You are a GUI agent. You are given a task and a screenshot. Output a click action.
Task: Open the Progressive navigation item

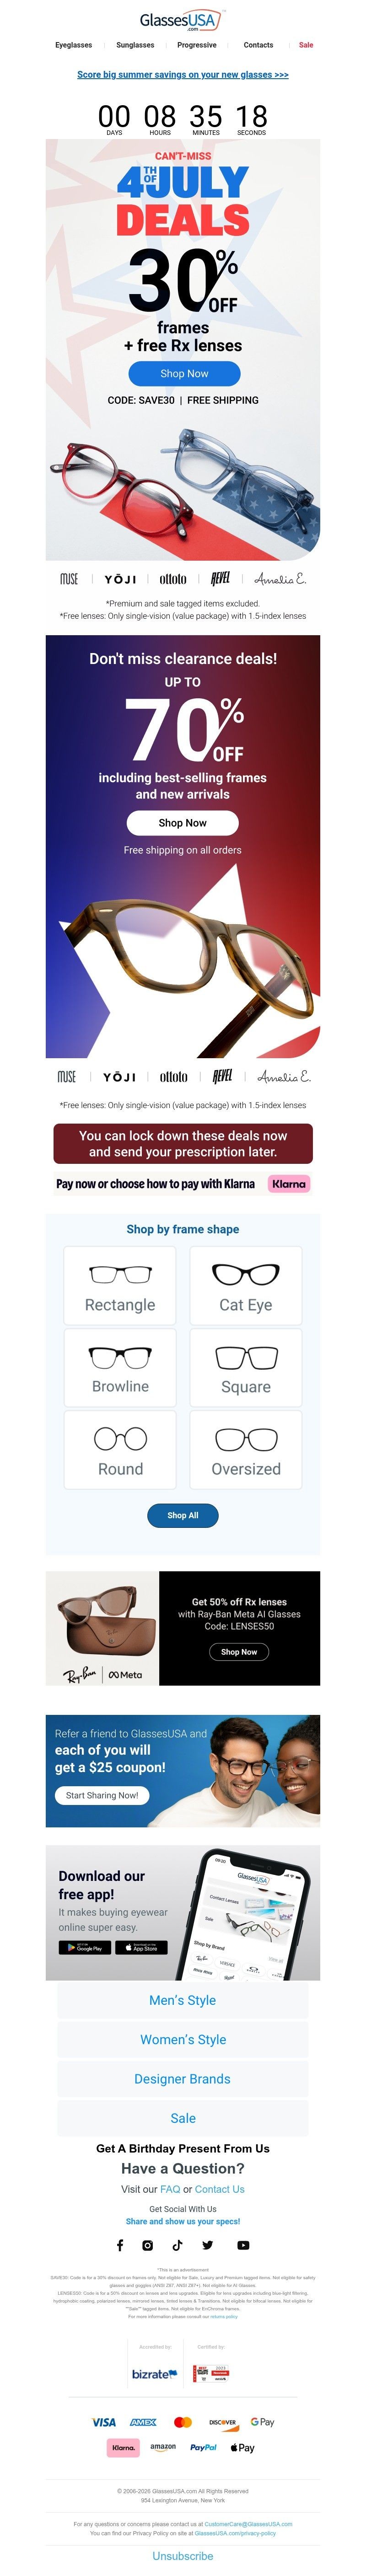pyautogui.click(x=197, y=45)
